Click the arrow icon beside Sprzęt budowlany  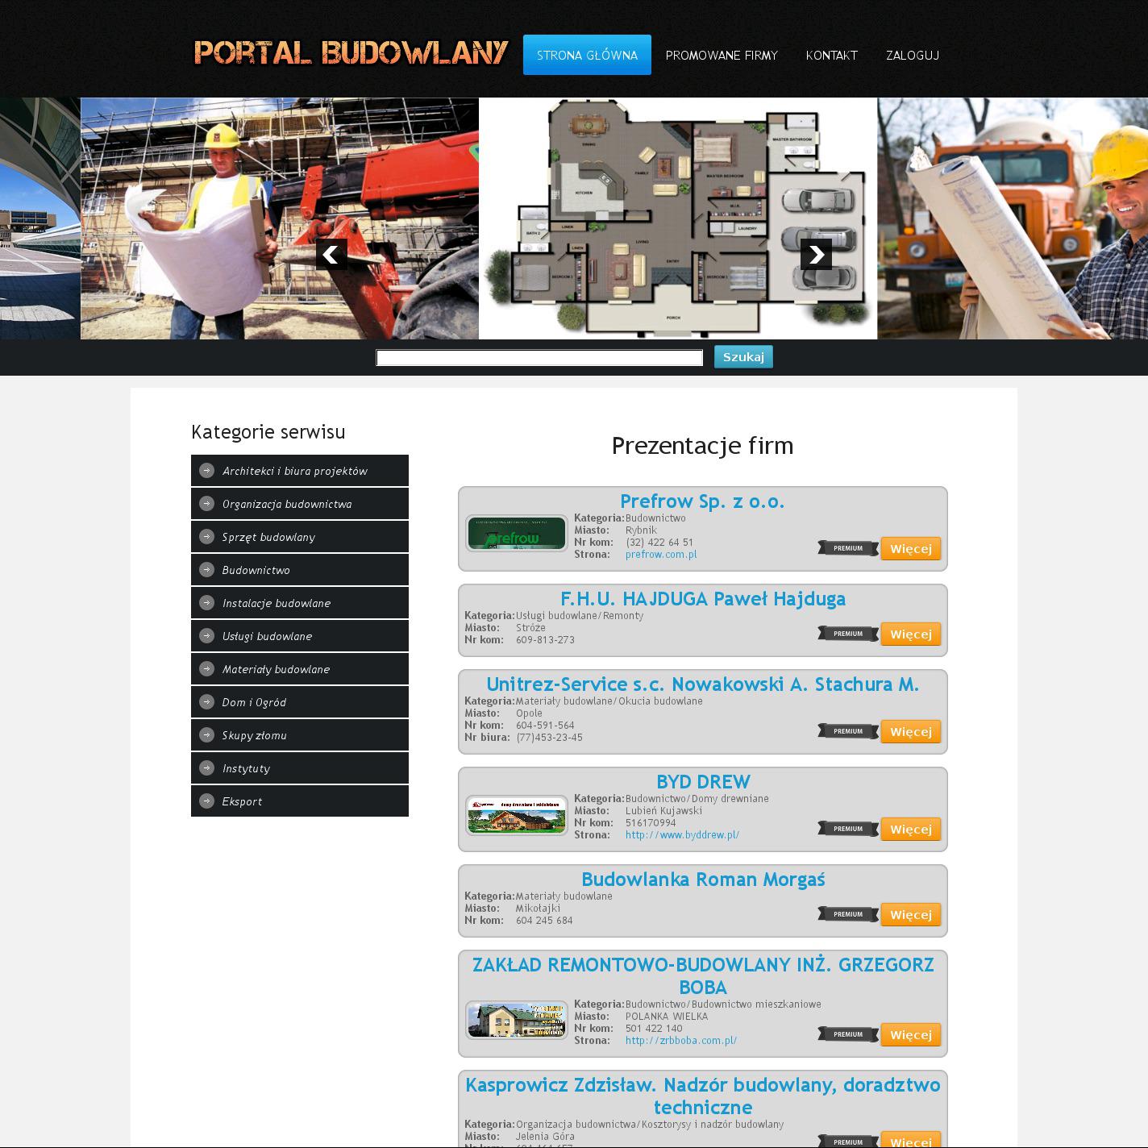207,537
